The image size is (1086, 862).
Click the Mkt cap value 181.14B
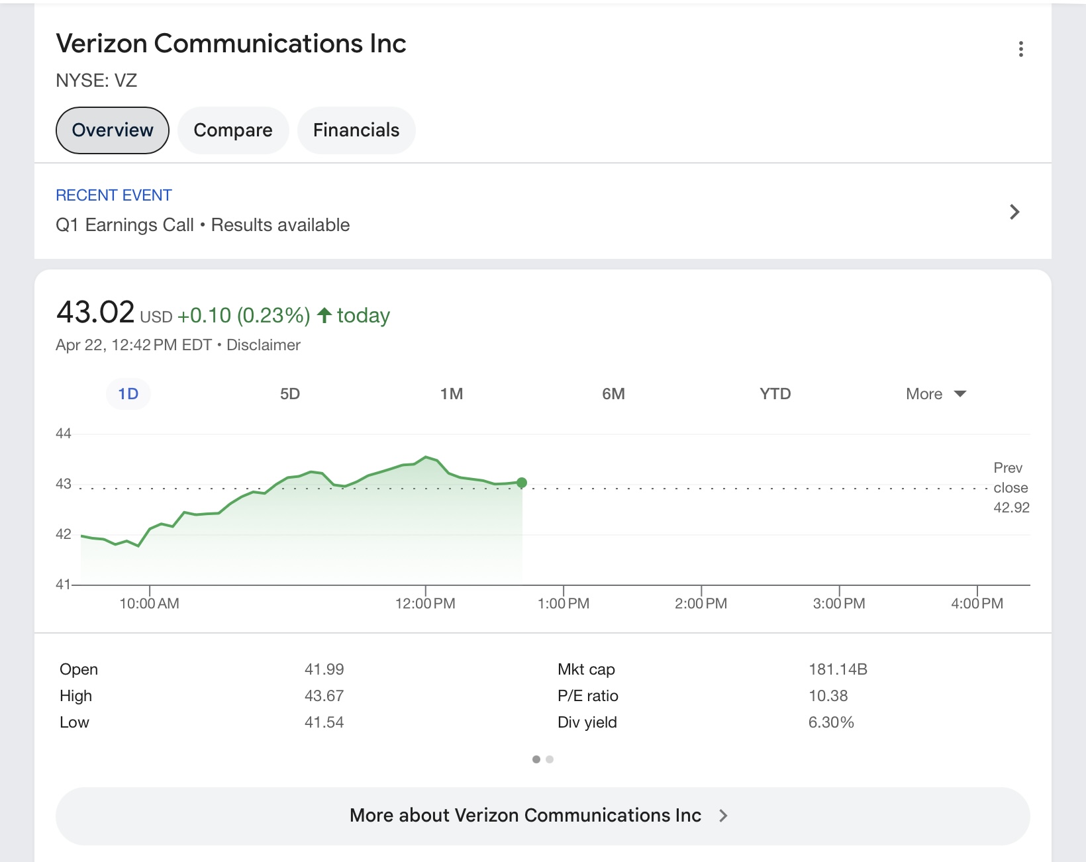coord(838,669)
